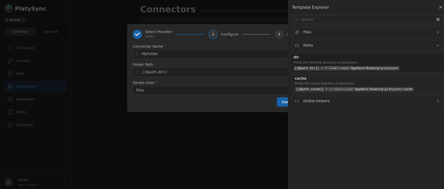
Task: Click the Paths section down chevron
Action: [x=438, y=45]
